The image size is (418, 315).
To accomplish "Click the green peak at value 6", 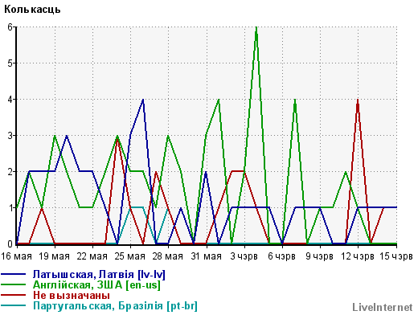I will point(256,27).
